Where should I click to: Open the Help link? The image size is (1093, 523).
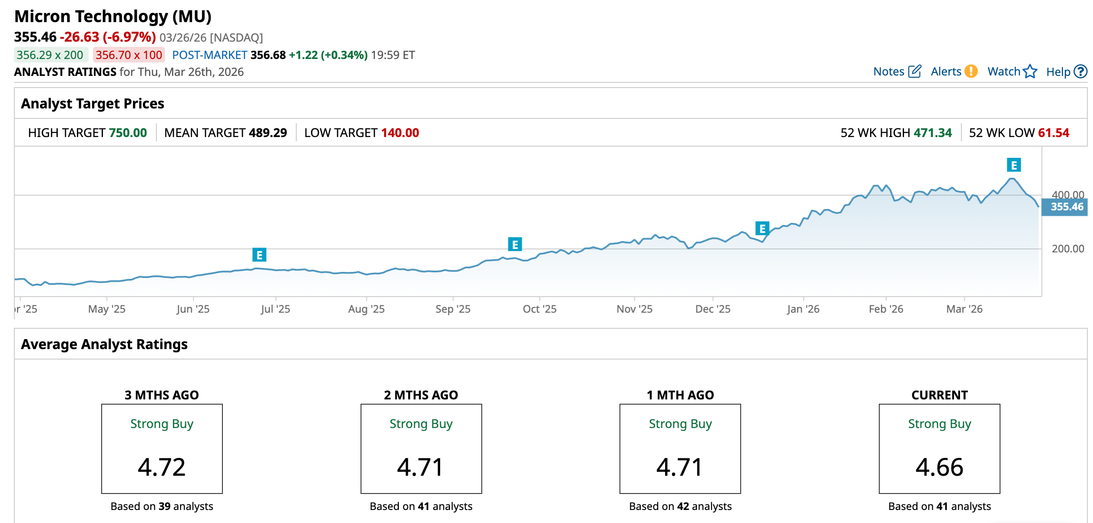1058,72
